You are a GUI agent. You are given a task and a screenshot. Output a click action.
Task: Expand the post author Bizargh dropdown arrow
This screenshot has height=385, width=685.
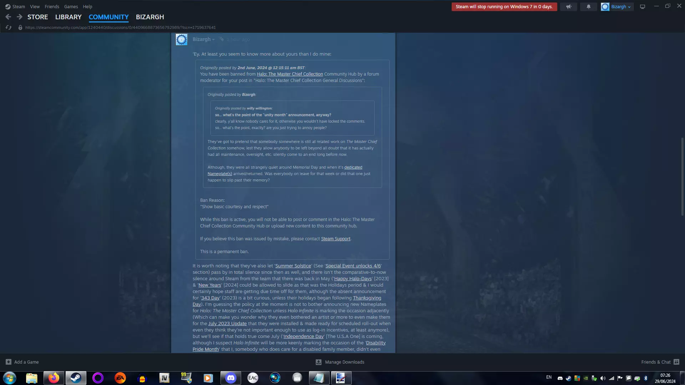pos(213,40)
